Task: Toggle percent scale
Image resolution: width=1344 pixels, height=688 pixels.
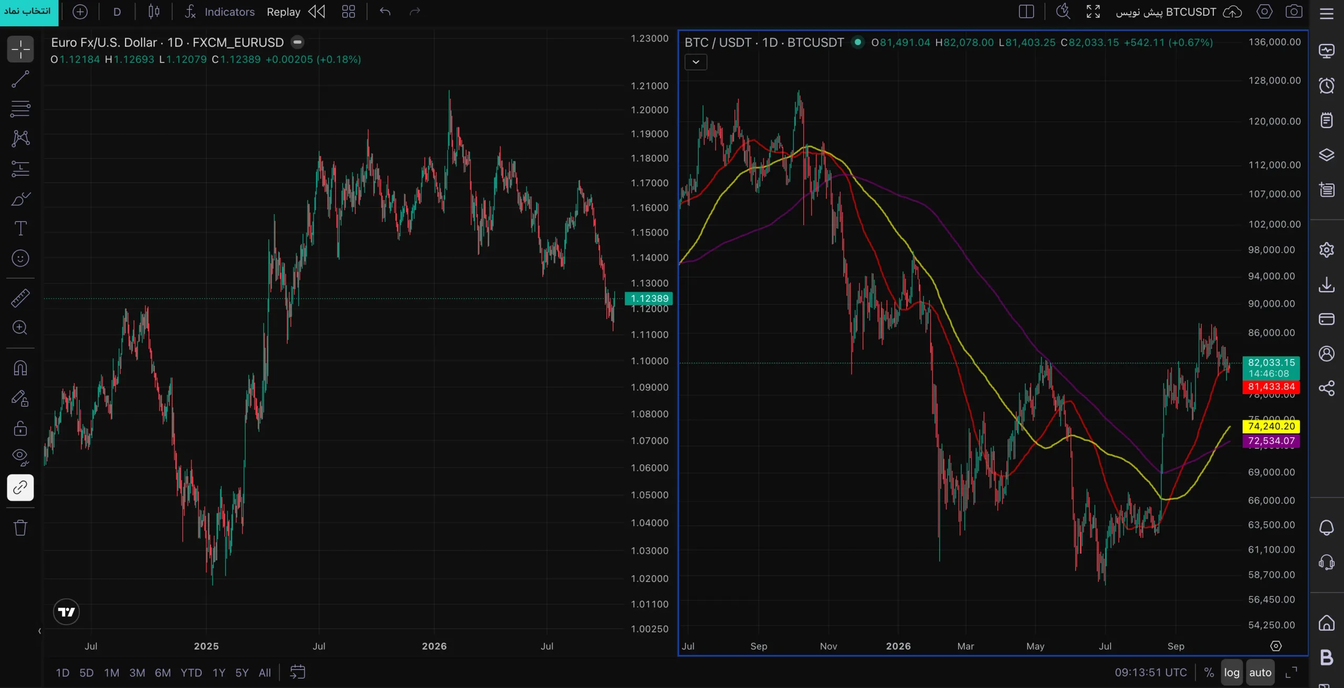Action: pyautogui.click(x=1209, y=672)
